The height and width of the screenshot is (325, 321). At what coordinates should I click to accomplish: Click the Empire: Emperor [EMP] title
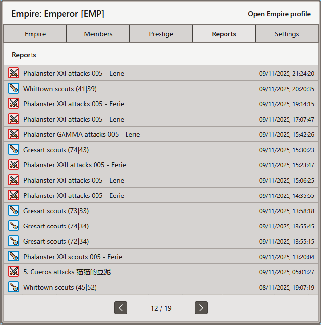(58, 14)
